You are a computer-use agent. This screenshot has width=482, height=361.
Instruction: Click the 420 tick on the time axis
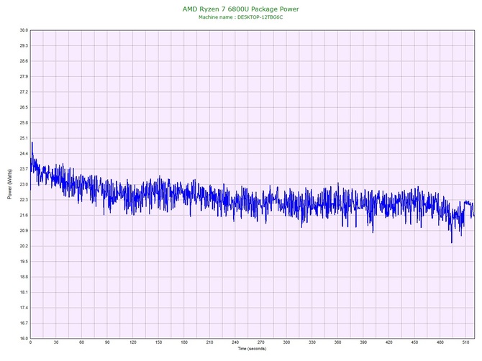pyautogui.click(x=389, y=342)
